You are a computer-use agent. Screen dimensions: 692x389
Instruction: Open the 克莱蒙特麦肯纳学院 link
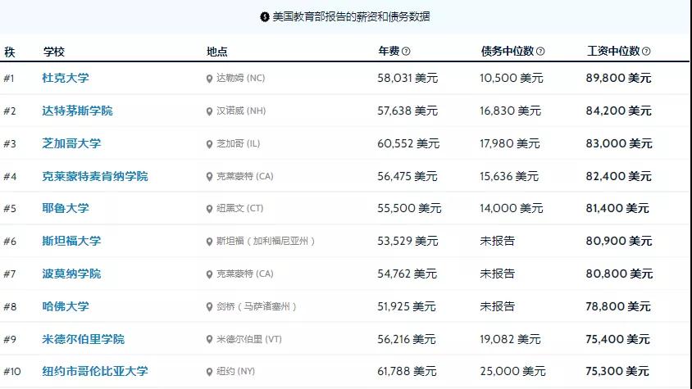point(95,176)
